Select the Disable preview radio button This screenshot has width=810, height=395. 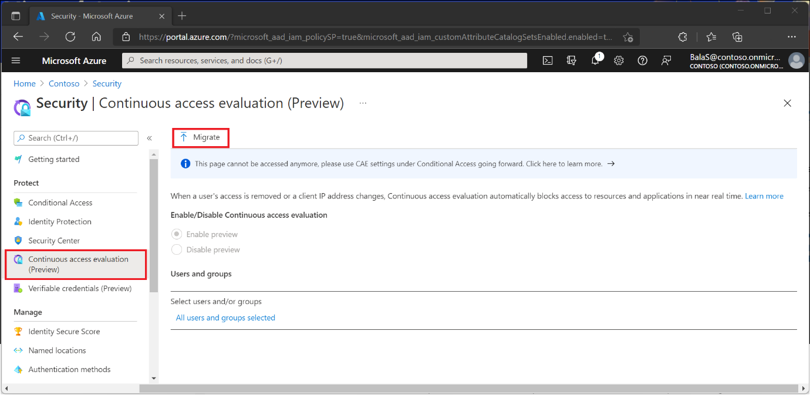177,249
